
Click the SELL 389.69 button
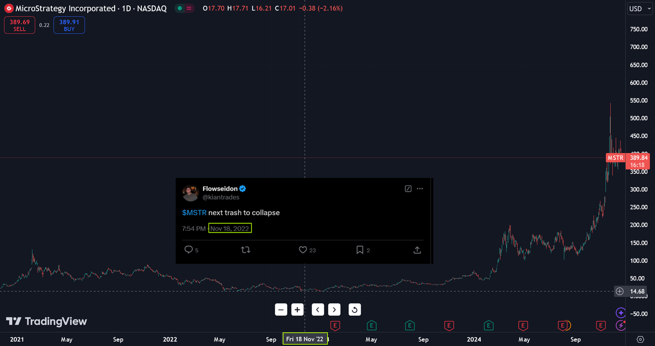[x=19, y=25]
